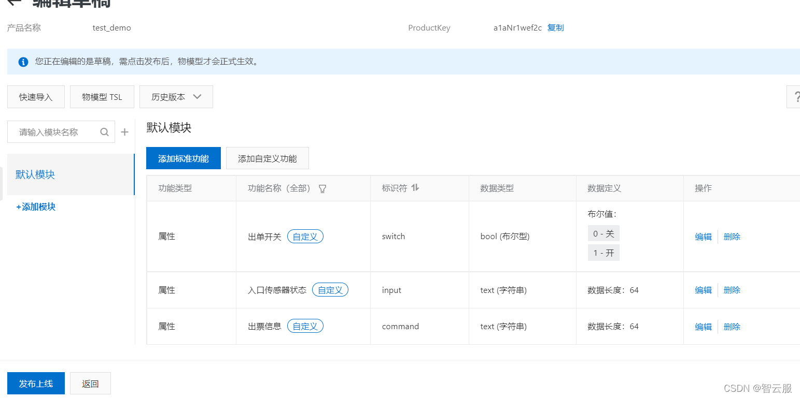
Task: Expand the 历史版本 dropdown
Action: point(176,97)
